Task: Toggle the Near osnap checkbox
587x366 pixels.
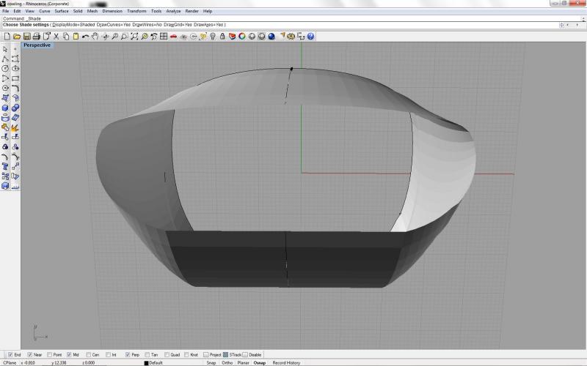Action: point(30,355)
